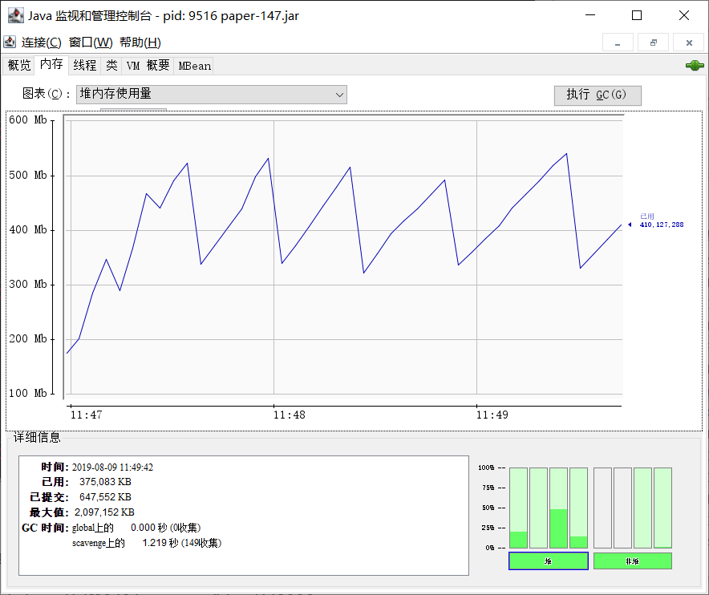
Task: Click the first heap memory pool bar
Action: tap(518, 508)
